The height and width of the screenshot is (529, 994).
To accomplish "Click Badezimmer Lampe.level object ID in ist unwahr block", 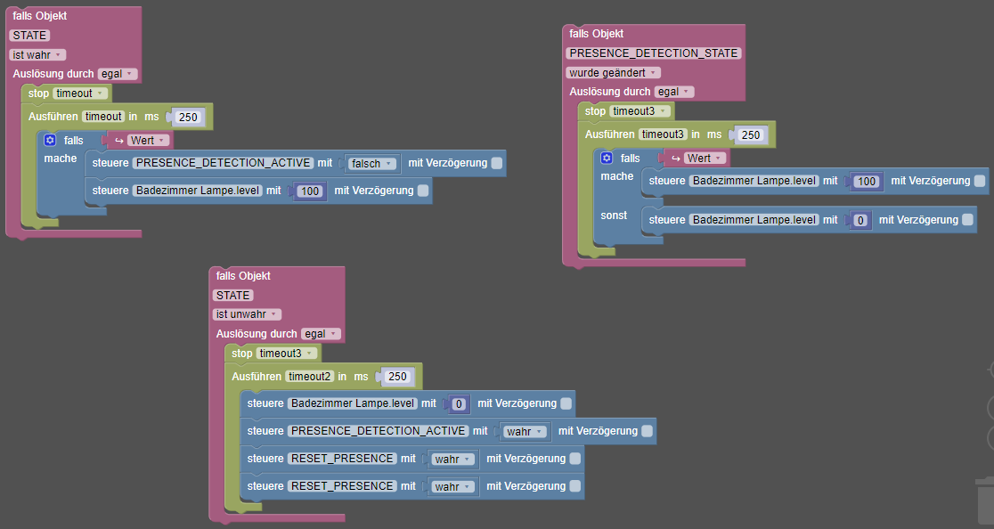I will 353,403.
